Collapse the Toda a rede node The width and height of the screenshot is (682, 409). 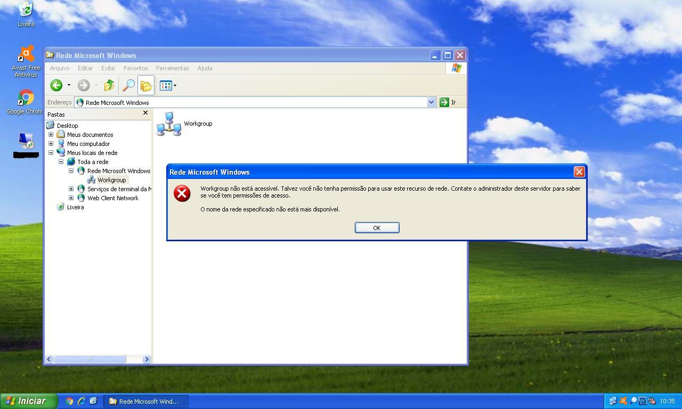point(61,162)
